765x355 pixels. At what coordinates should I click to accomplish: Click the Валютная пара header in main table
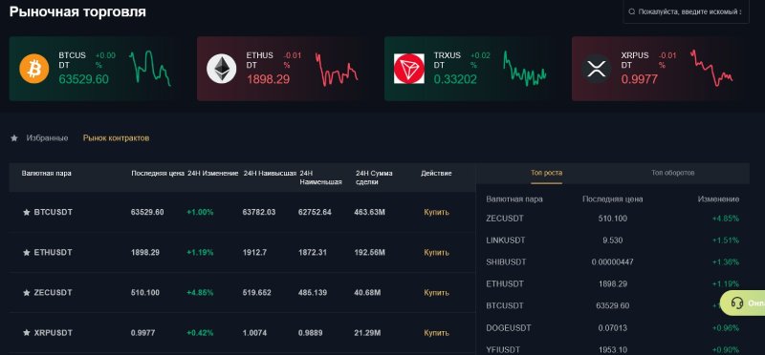coord(46,174)
